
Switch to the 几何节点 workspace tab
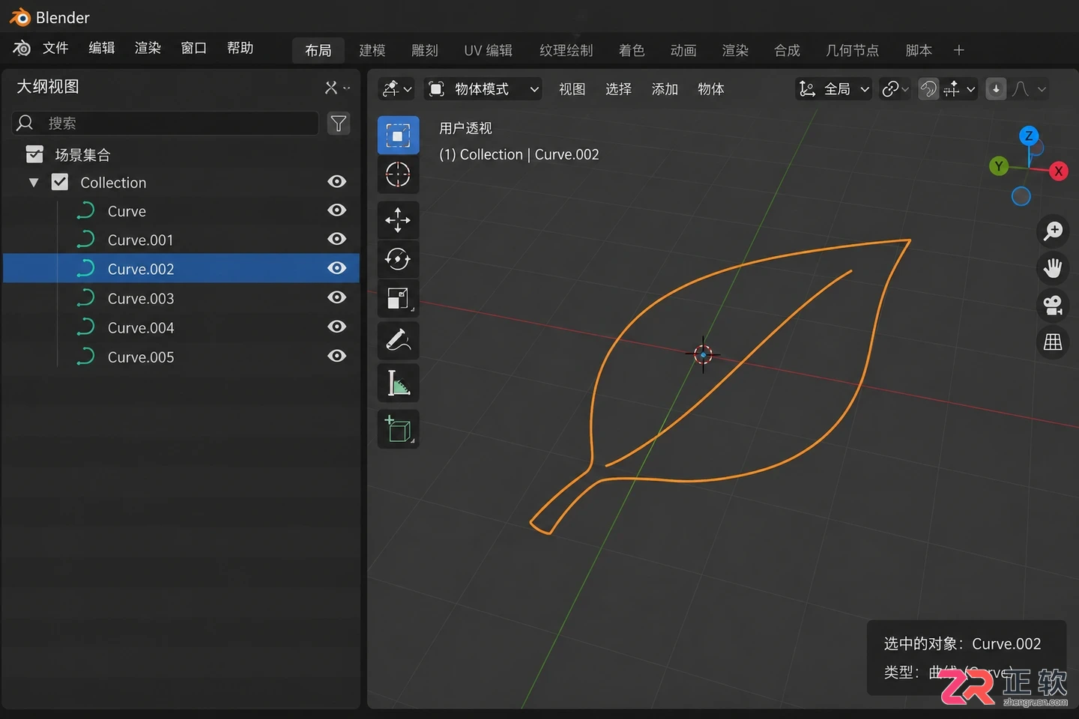(852, 50)
